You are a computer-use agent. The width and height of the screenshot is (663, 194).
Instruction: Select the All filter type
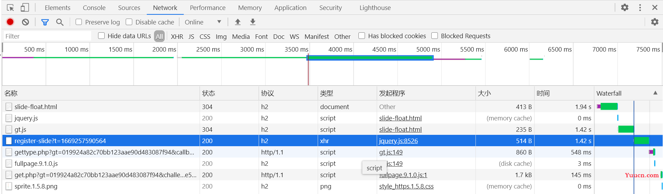(x=159, y=36)
